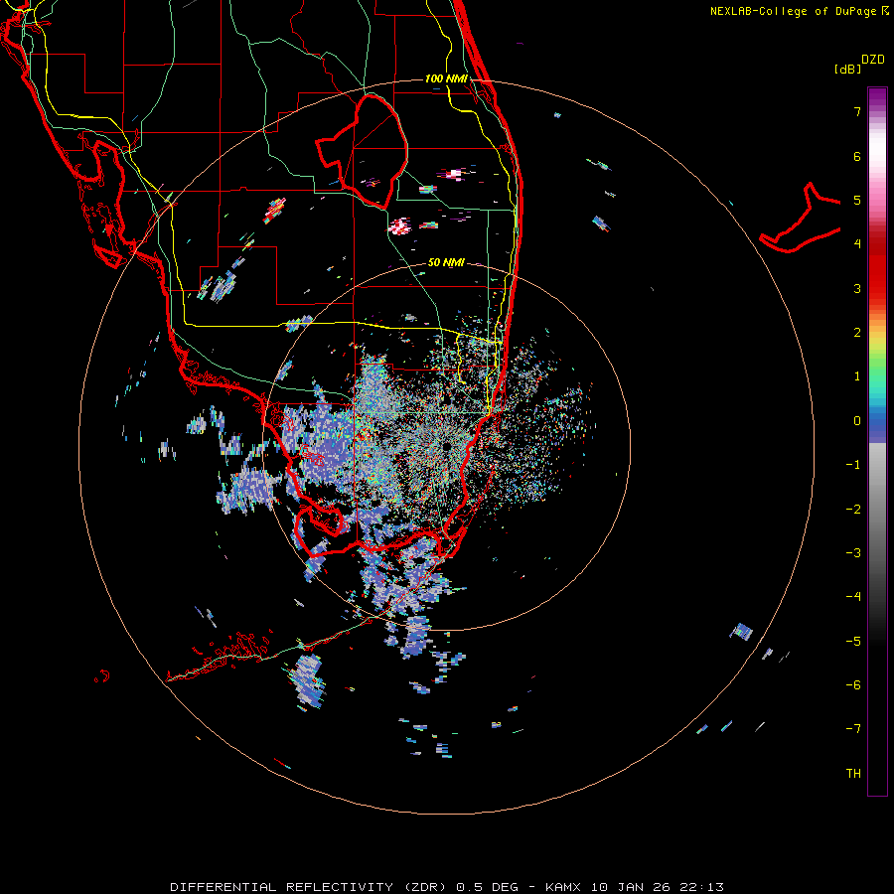
Task: Click the -6 value on the color scale
Action: click(x=853, y=684)
